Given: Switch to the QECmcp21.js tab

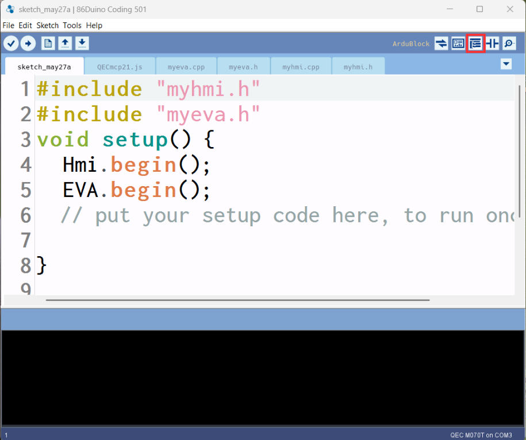Looking at the screenshot, I should tap(120, 67).
